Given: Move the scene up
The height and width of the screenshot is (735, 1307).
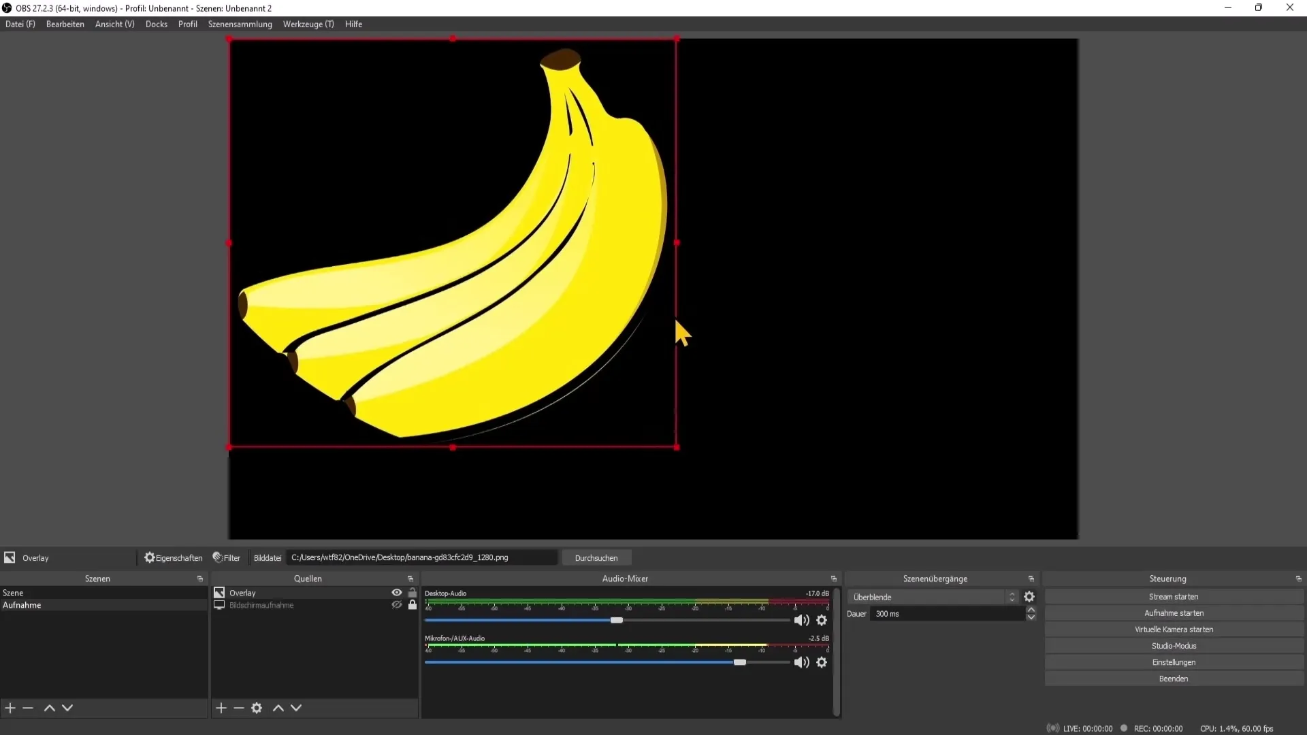Looking at the screenshot, I should coord(50,708).
